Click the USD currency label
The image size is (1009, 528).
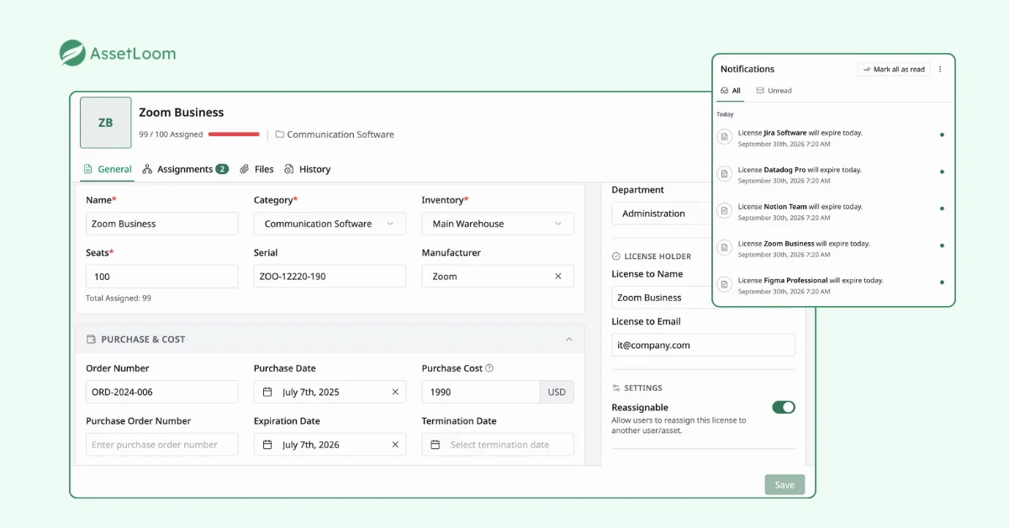click(x=557, y=392)
